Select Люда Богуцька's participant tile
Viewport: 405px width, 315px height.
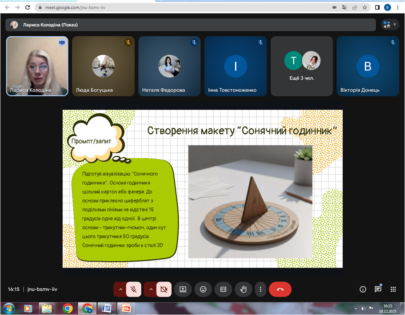point(103,66)
